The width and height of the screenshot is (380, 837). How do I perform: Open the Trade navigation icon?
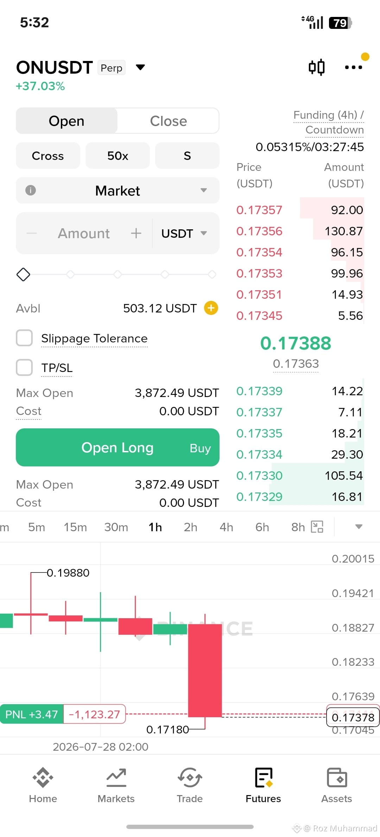[x=190, y=777]
